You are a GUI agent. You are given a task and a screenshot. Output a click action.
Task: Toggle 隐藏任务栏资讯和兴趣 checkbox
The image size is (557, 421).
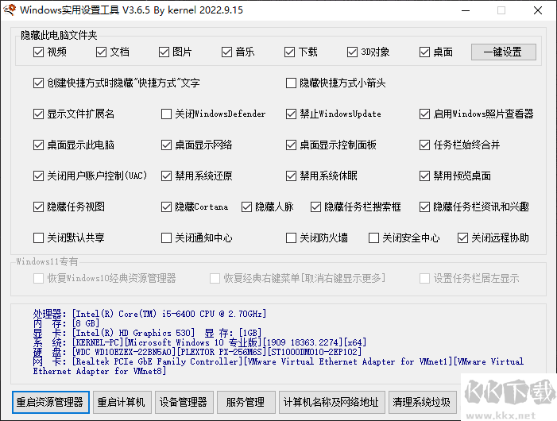click(x=424, y=207)
